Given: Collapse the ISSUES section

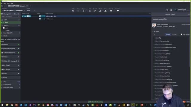Looking at the screenshot, I should [x=10, y=36].
